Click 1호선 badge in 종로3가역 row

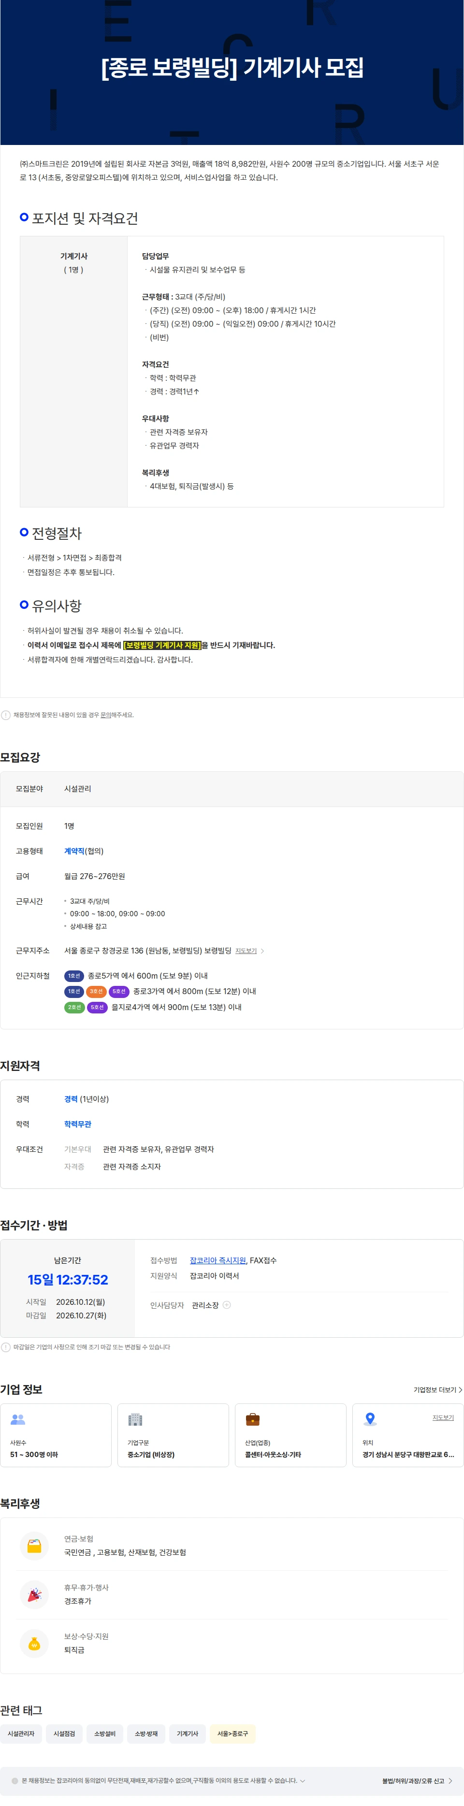tap(74, 991)
